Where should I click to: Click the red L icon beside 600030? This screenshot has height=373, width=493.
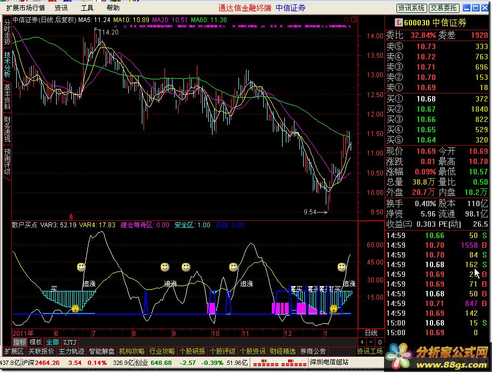click(399, 23)
